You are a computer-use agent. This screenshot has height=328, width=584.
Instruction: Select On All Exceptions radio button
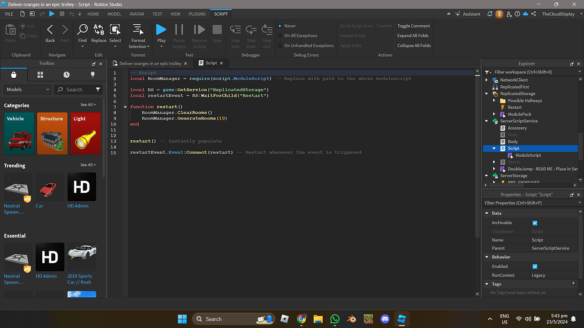[x=280, y=36]
